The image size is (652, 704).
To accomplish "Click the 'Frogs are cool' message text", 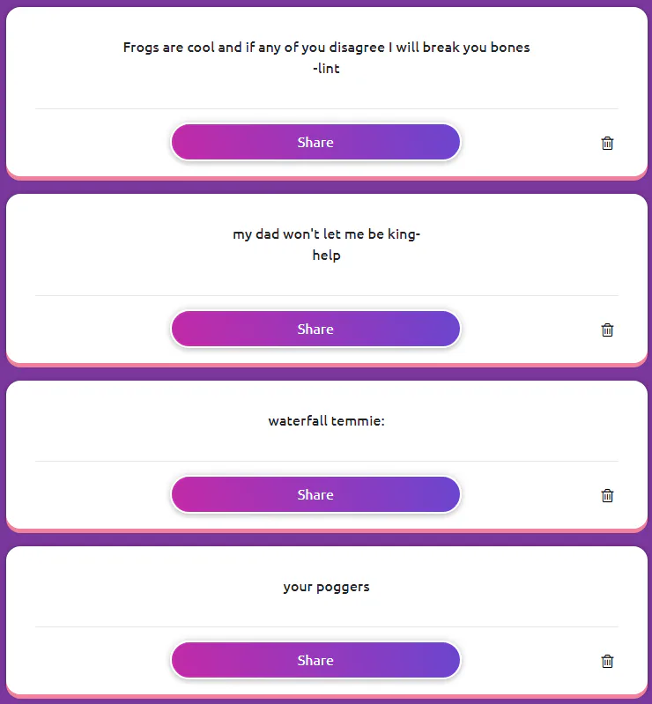I will (326, 48).
